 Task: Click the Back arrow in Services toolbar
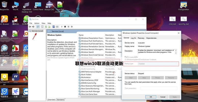pyautogui.click(x=30, y=27)
